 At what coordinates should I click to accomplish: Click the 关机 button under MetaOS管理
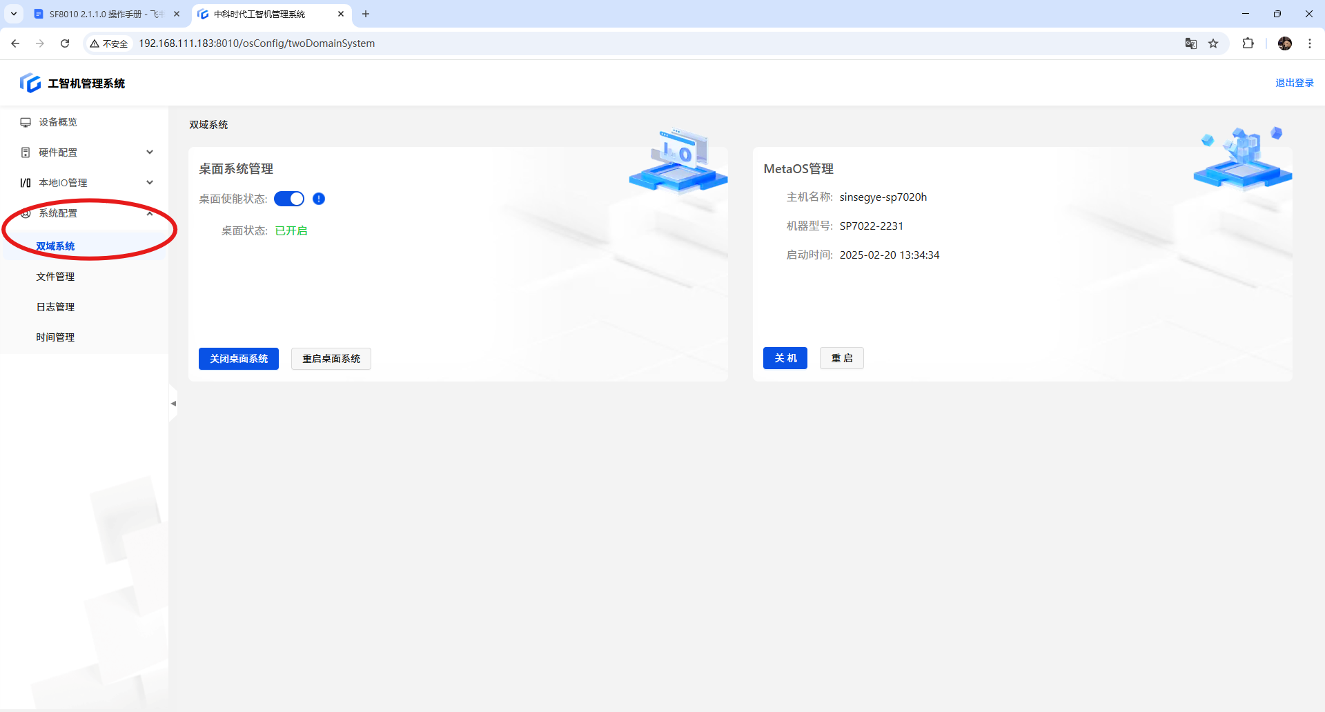point(785,358)
